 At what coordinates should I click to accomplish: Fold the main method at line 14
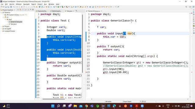(90, 56)
